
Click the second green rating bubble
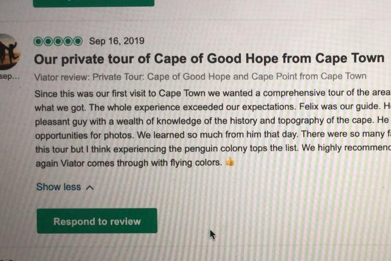48,41
